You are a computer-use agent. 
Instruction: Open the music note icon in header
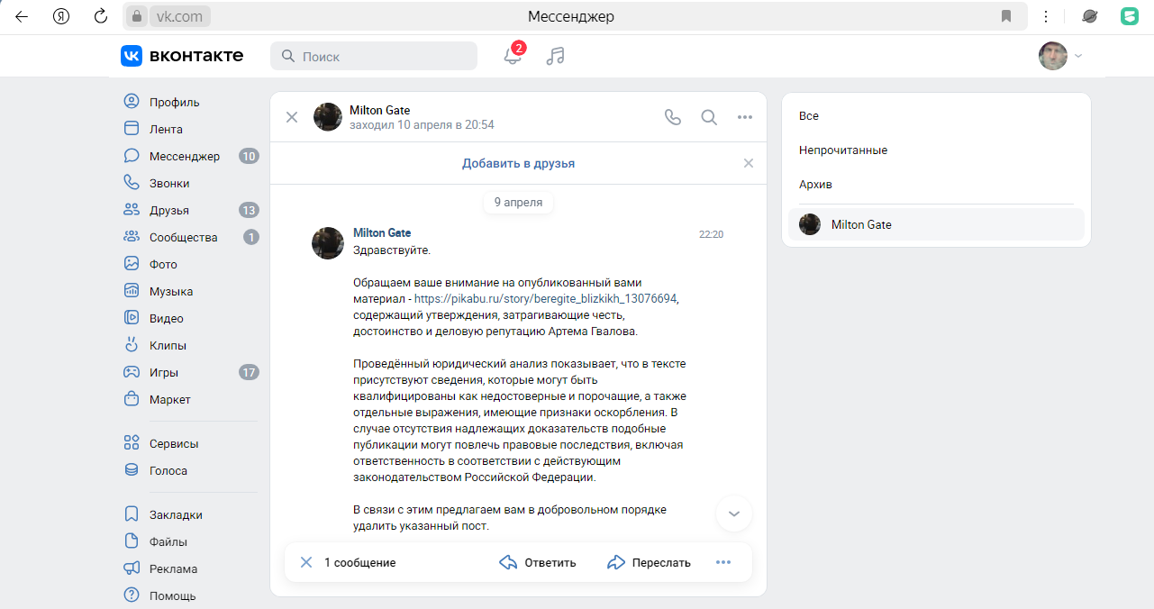pyautogui.click(x=556, y=56)
